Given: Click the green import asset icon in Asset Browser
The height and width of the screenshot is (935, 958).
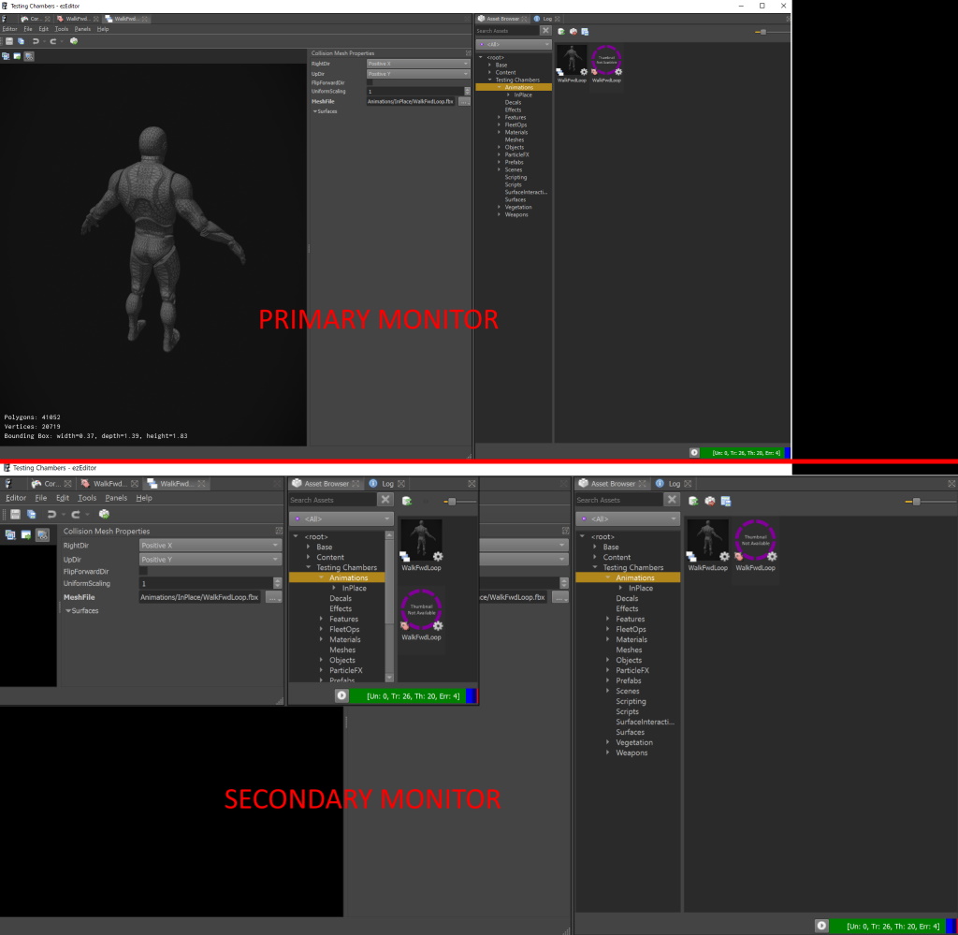Looking at the screenshot, I should 560,31.
